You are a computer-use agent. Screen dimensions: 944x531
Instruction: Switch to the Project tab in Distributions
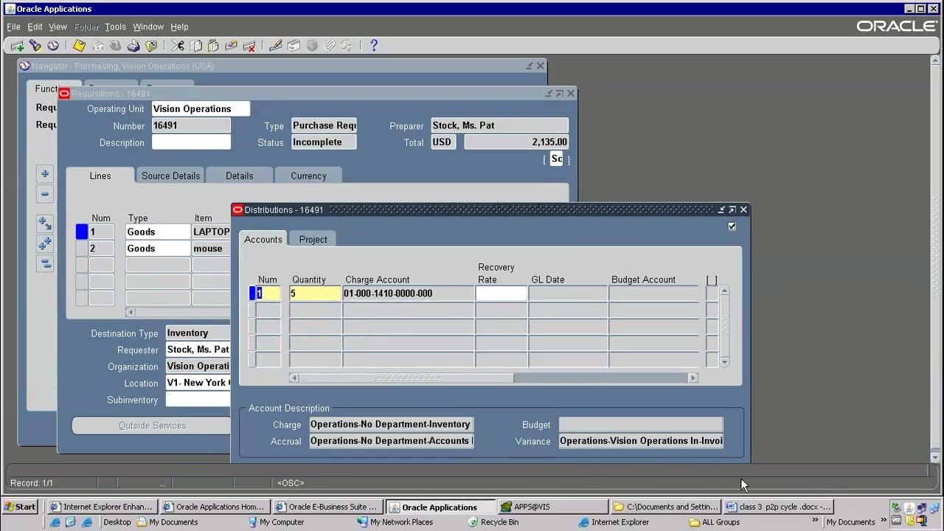click(313, 239)
